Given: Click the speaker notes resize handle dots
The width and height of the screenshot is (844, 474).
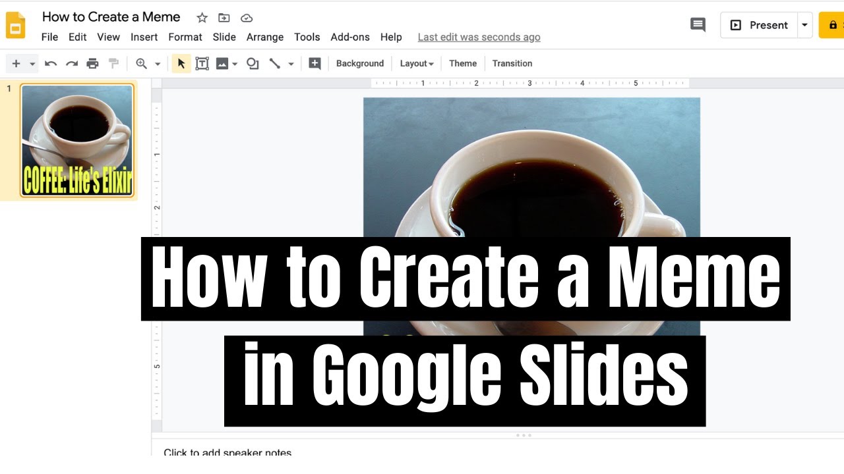Looking at the screenshot, I should coord(524,435).
